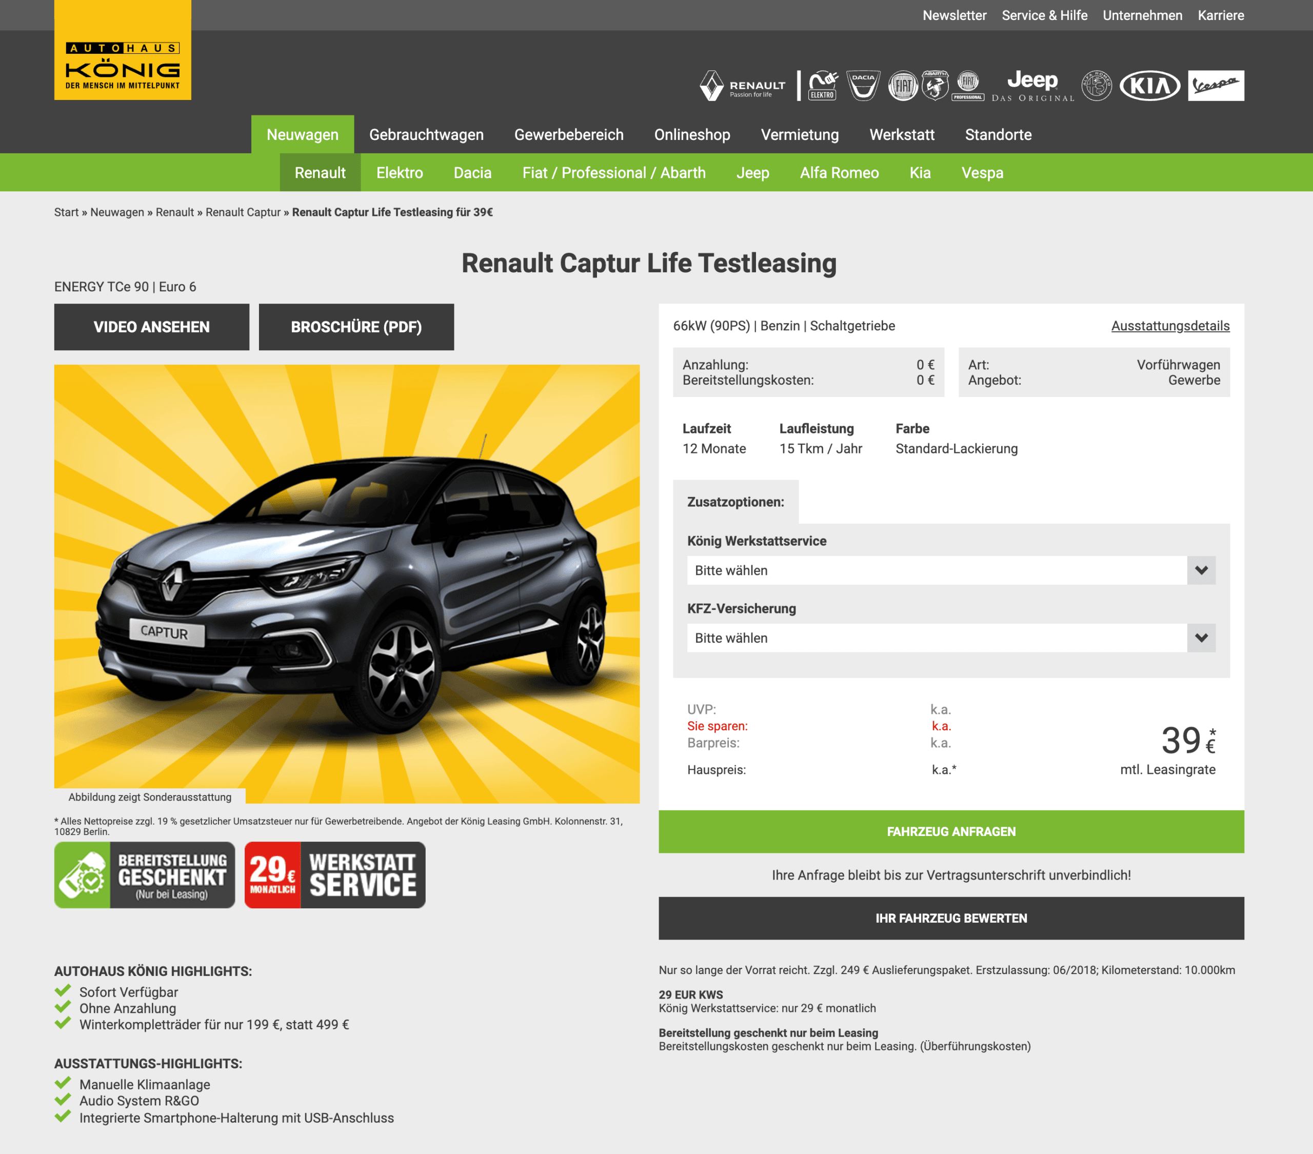Click 'ENERGY TCe 90 | Euro 6' text
This screenshot has height=1154, width=1313.
(x=125, y=287)
